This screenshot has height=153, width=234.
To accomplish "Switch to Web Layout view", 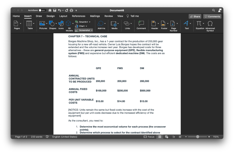I will (x=166, y=137).
